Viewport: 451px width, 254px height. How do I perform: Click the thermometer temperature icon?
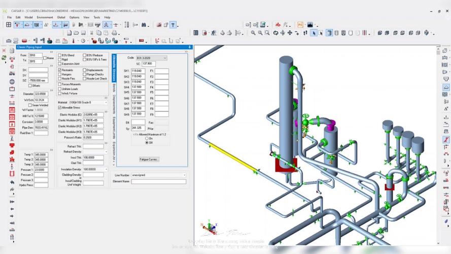pos(74,41)
